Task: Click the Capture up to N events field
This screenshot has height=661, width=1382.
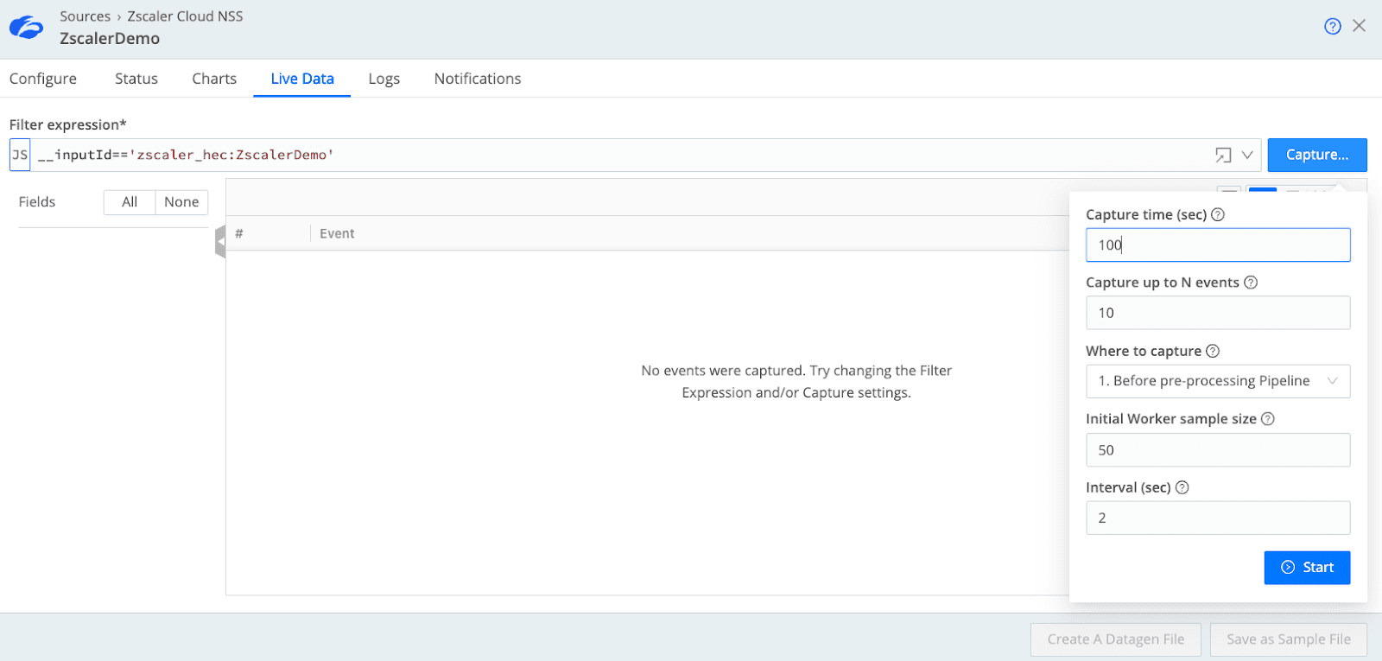Action: point(1217,313)
